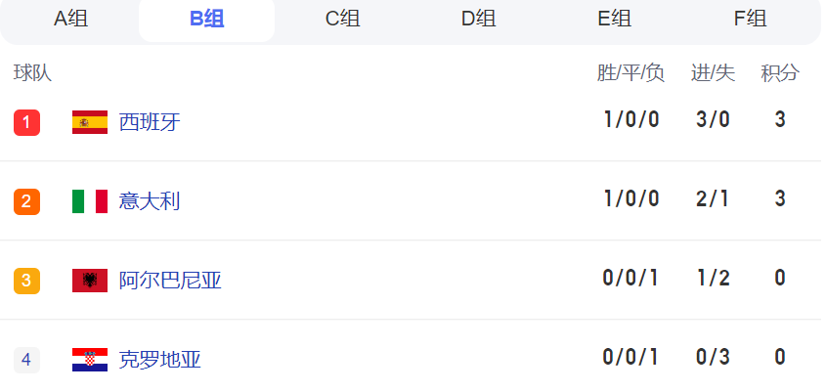Open the 克罗地亚 team link
This screenshot has width=826, height=392.
[159, 360]
